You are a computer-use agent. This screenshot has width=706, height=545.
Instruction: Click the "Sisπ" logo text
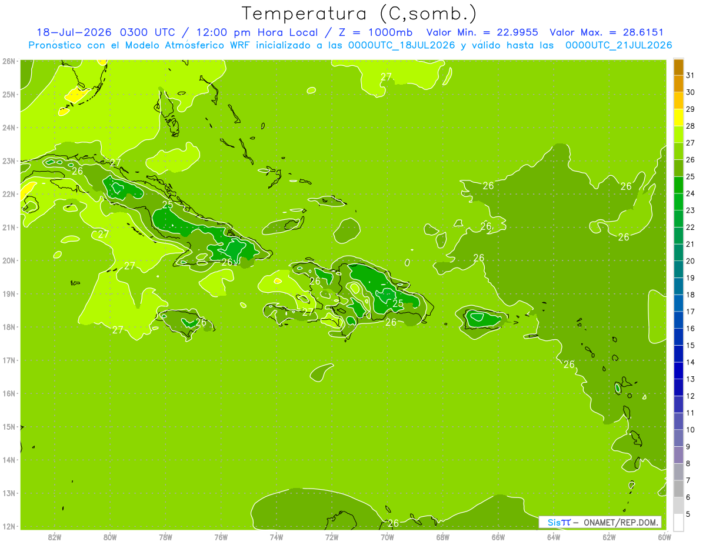pos(558,522)
